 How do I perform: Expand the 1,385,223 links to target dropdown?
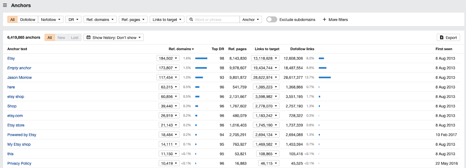[x=266, y=87]
